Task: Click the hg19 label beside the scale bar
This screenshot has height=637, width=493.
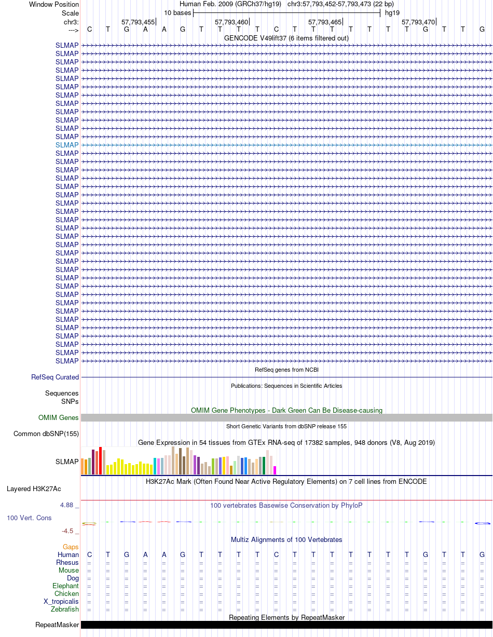Action: (392, 13)
